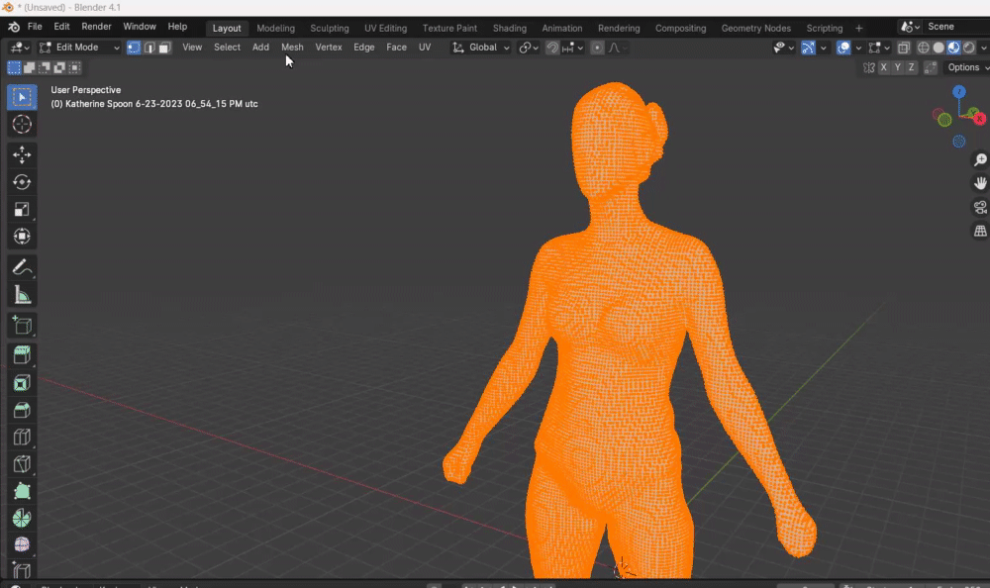This screenshot has width=990, height=588.
Task: Choose the Spin tool
Action: coord(22,519)
